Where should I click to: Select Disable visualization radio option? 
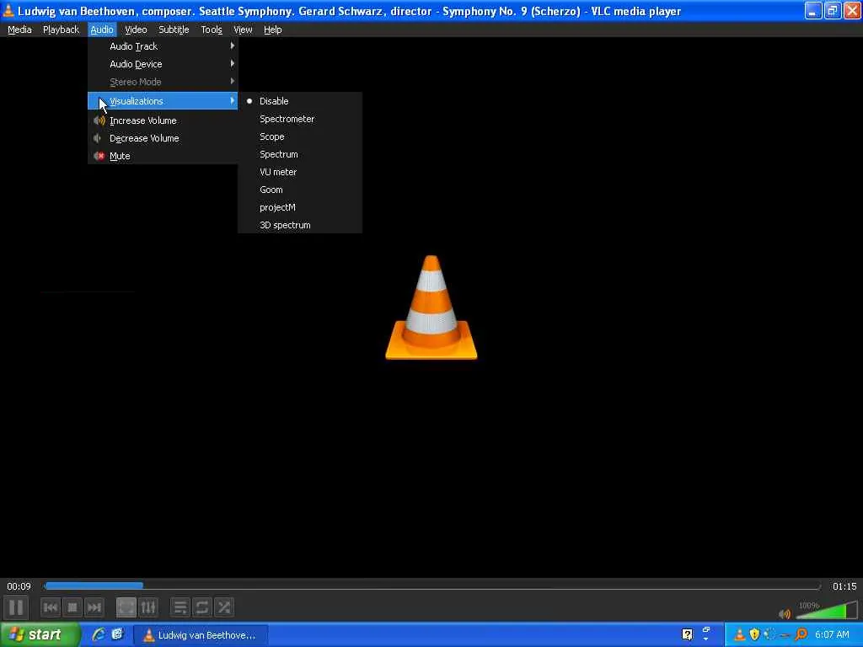point(300,101)
